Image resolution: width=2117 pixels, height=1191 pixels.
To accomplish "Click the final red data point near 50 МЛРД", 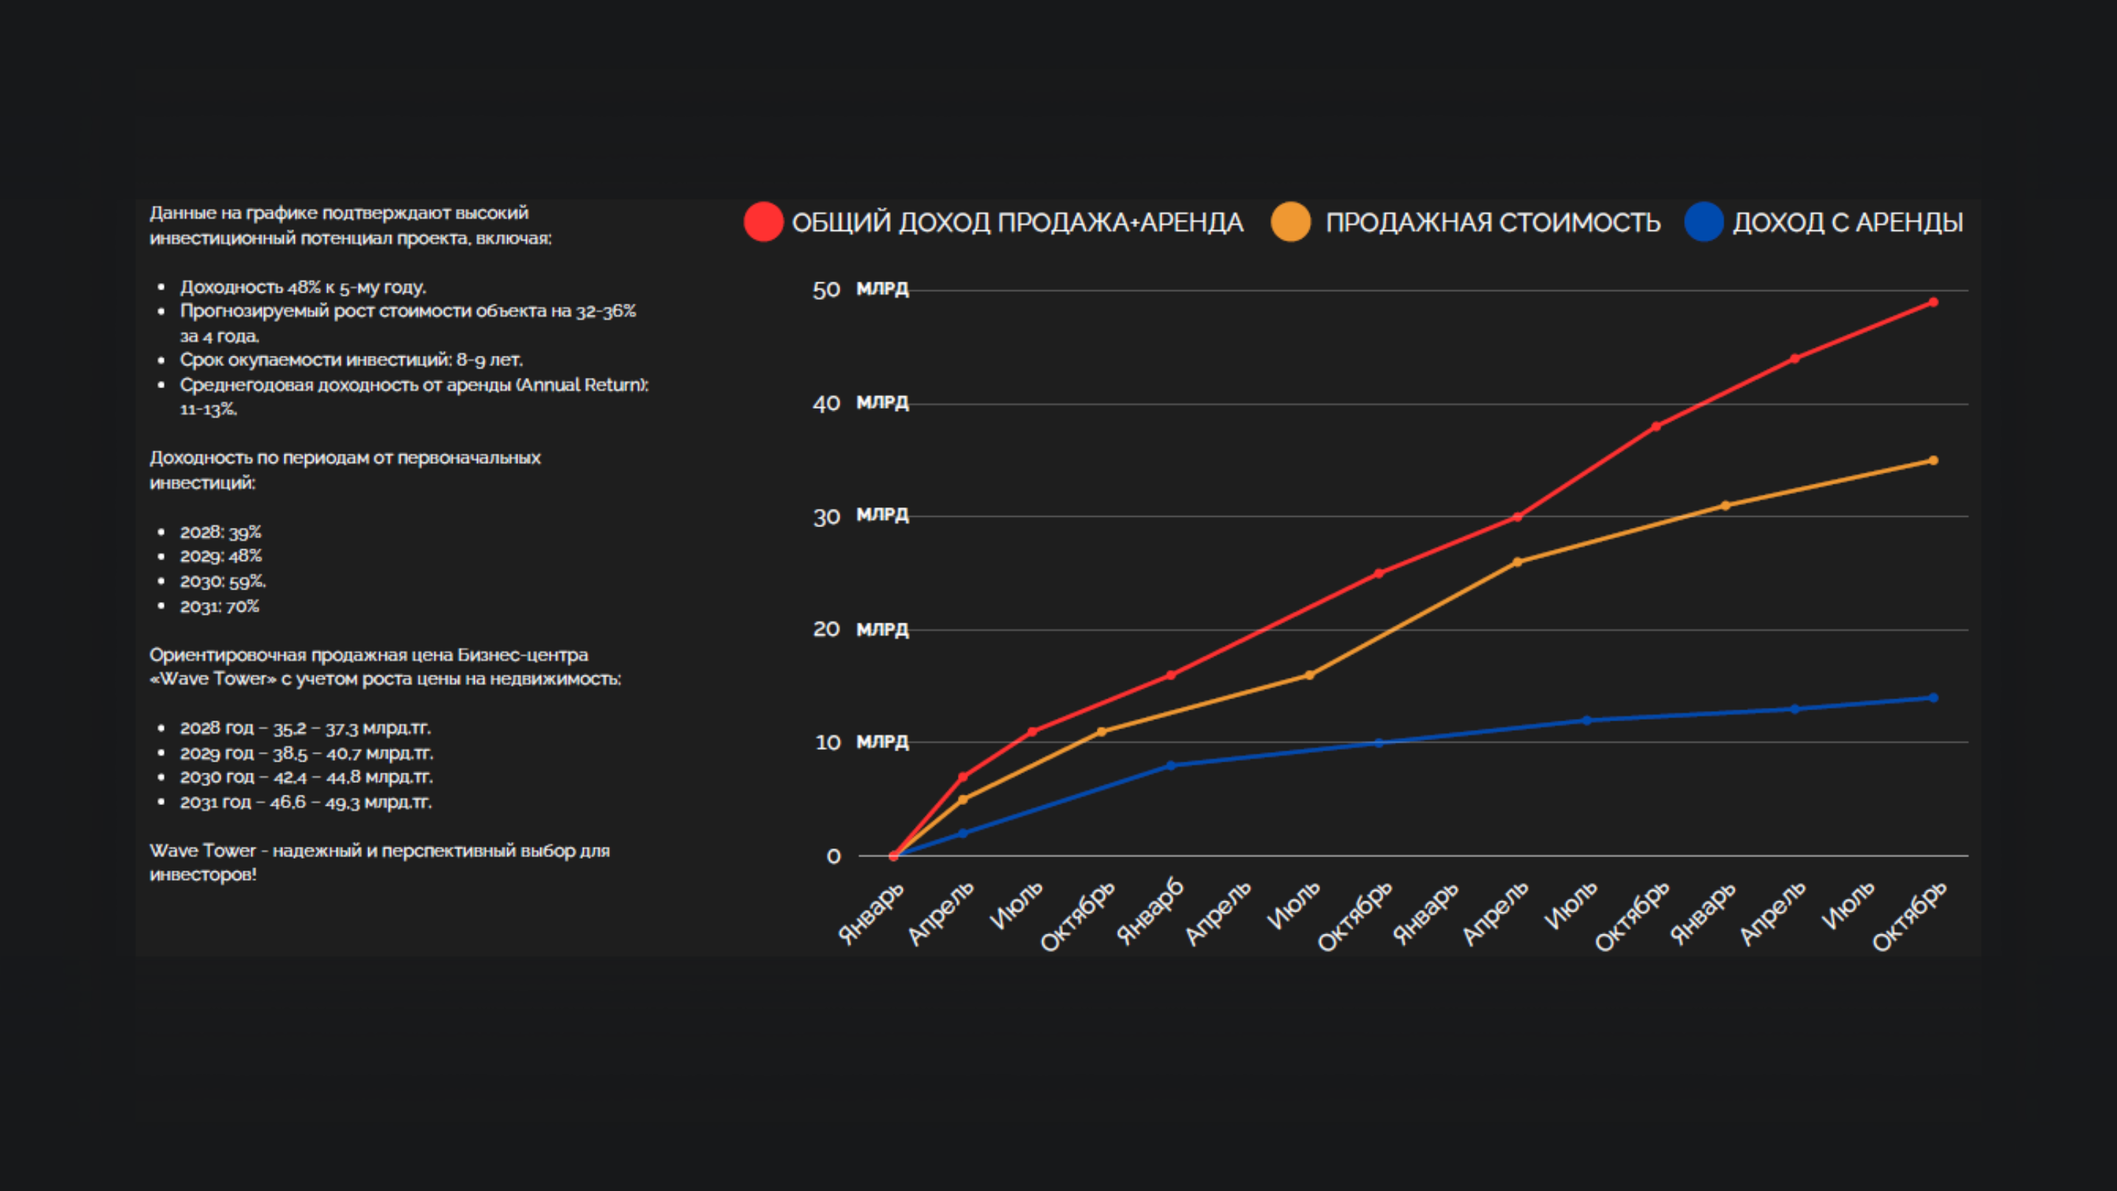I will coord(1933,302).
